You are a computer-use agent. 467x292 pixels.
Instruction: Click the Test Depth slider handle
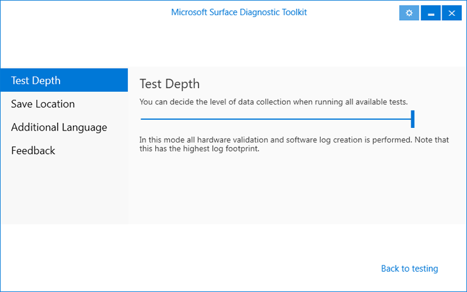(x=413, y=118)
